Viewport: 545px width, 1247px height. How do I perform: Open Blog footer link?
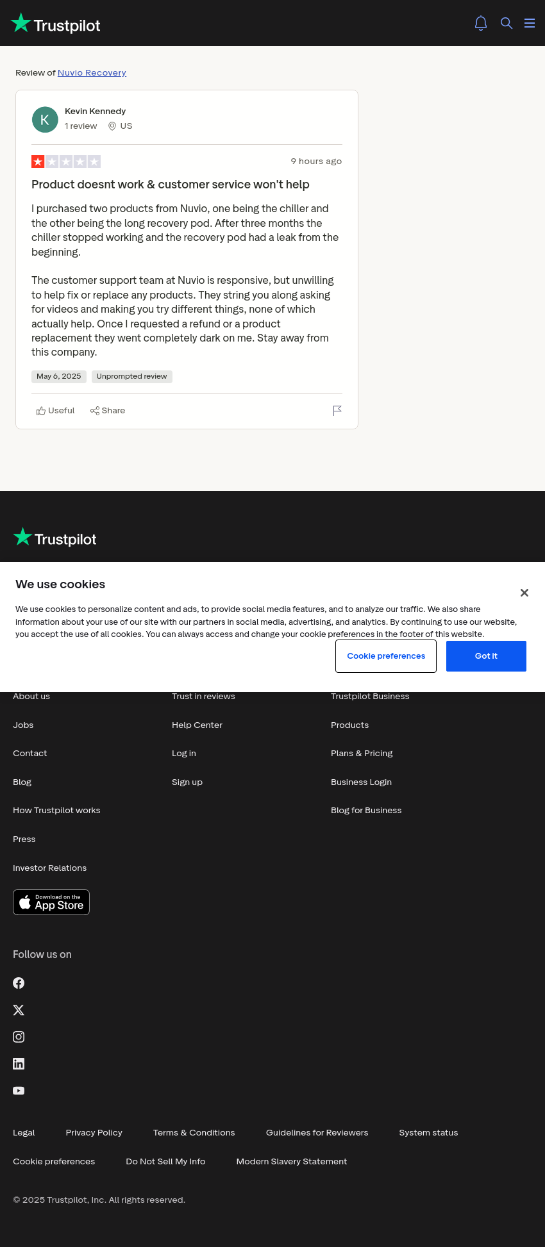22,782
